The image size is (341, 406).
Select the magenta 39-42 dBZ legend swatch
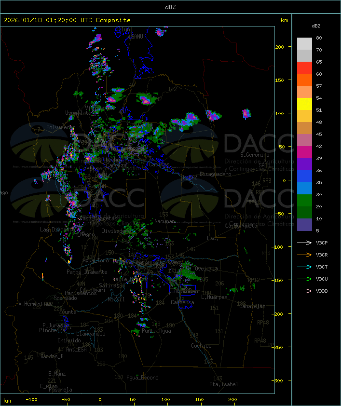point(304,152)
